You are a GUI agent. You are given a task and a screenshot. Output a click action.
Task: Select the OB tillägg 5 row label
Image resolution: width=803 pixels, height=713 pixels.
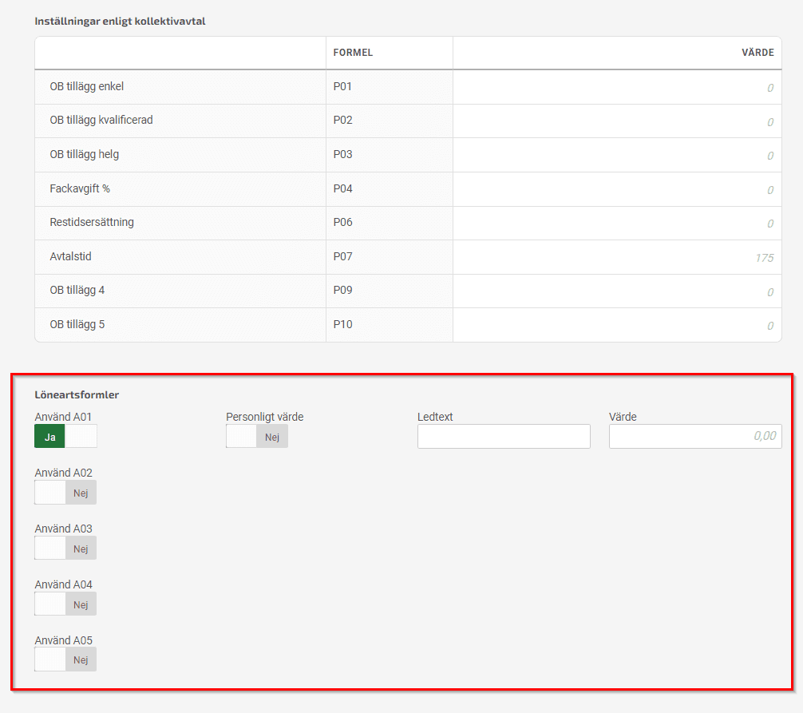(x=77, y=324)
